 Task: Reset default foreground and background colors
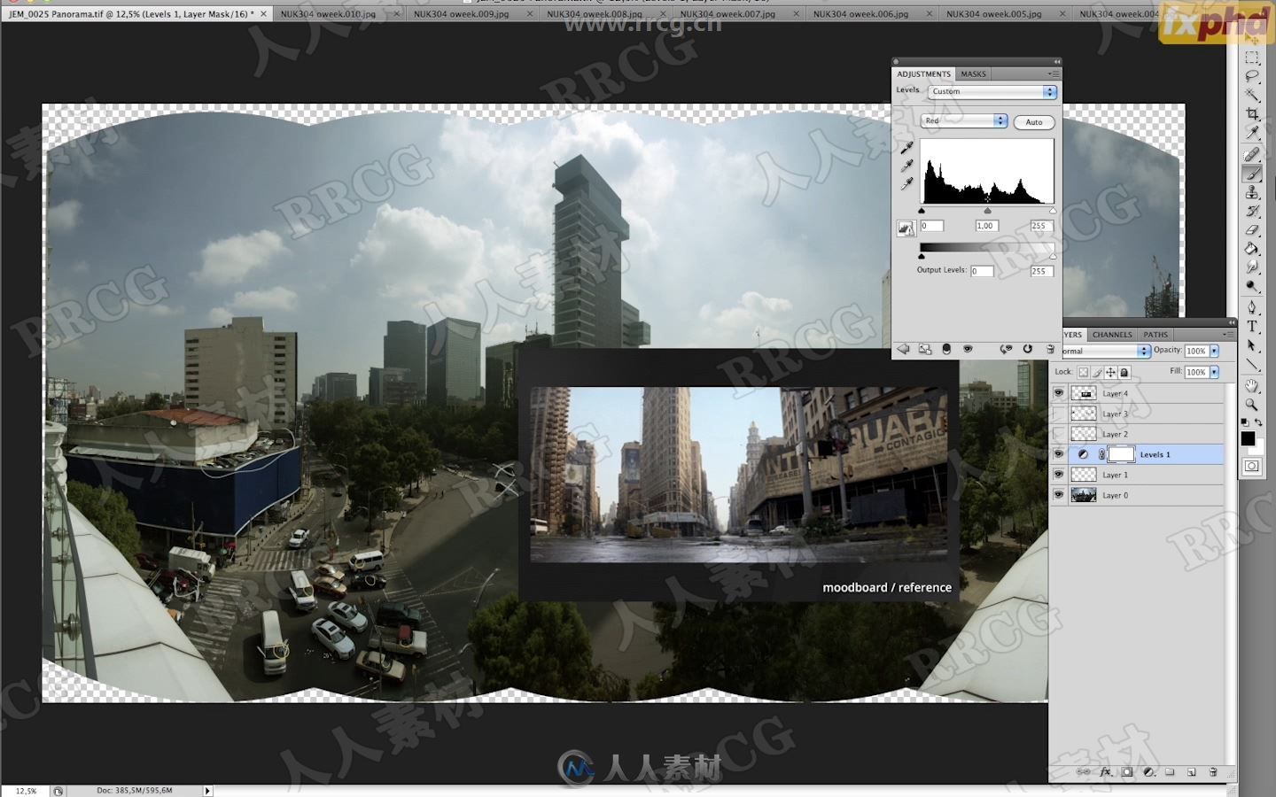(1245, 422)
